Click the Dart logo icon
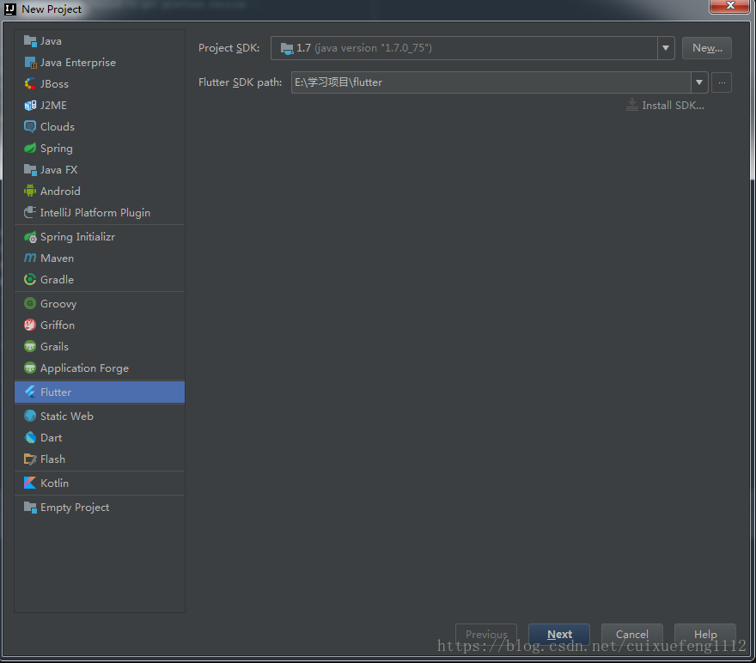 tap(30, 437)
